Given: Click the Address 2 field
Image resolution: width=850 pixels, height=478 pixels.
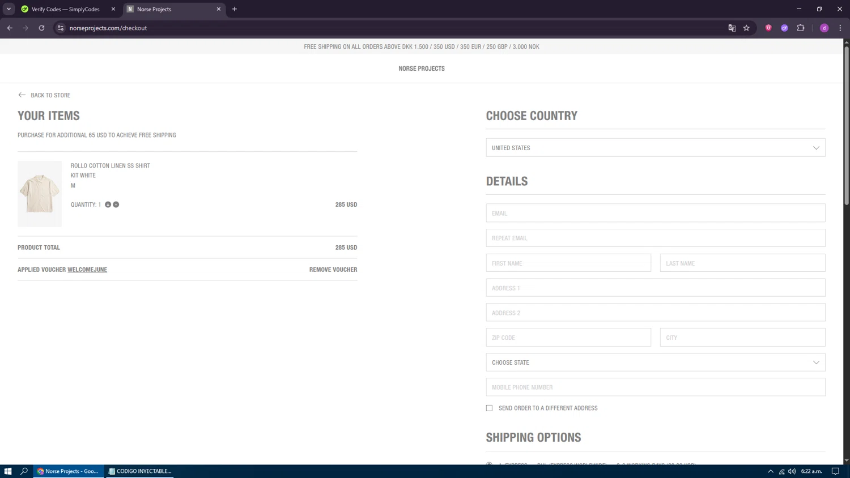Looking at the screenshot, I should pos(656,313).
